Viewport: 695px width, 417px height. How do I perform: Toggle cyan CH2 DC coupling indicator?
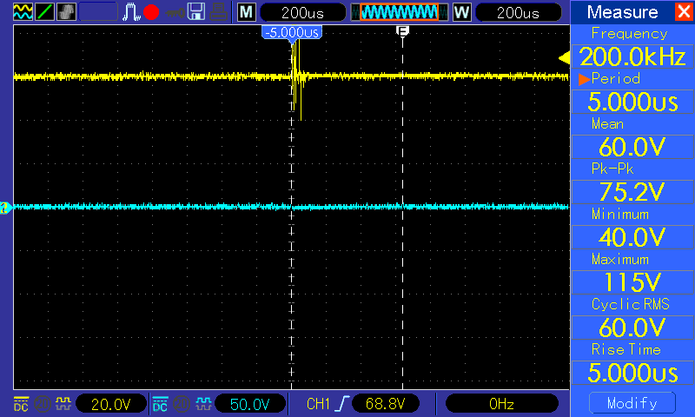pos(160,404)
